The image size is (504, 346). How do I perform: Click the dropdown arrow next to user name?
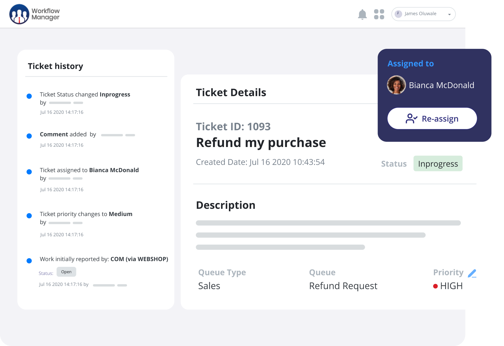[449, 14]
